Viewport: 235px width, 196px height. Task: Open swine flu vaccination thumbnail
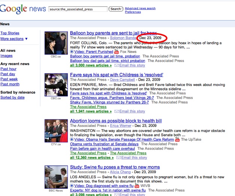[56, 177]
